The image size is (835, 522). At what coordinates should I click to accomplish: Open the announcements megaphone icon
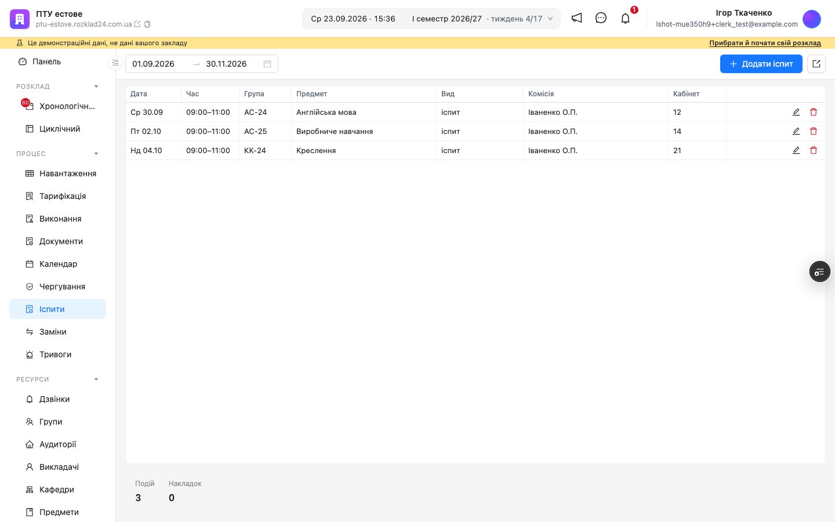pyautogui.click(x=576, y=18)
